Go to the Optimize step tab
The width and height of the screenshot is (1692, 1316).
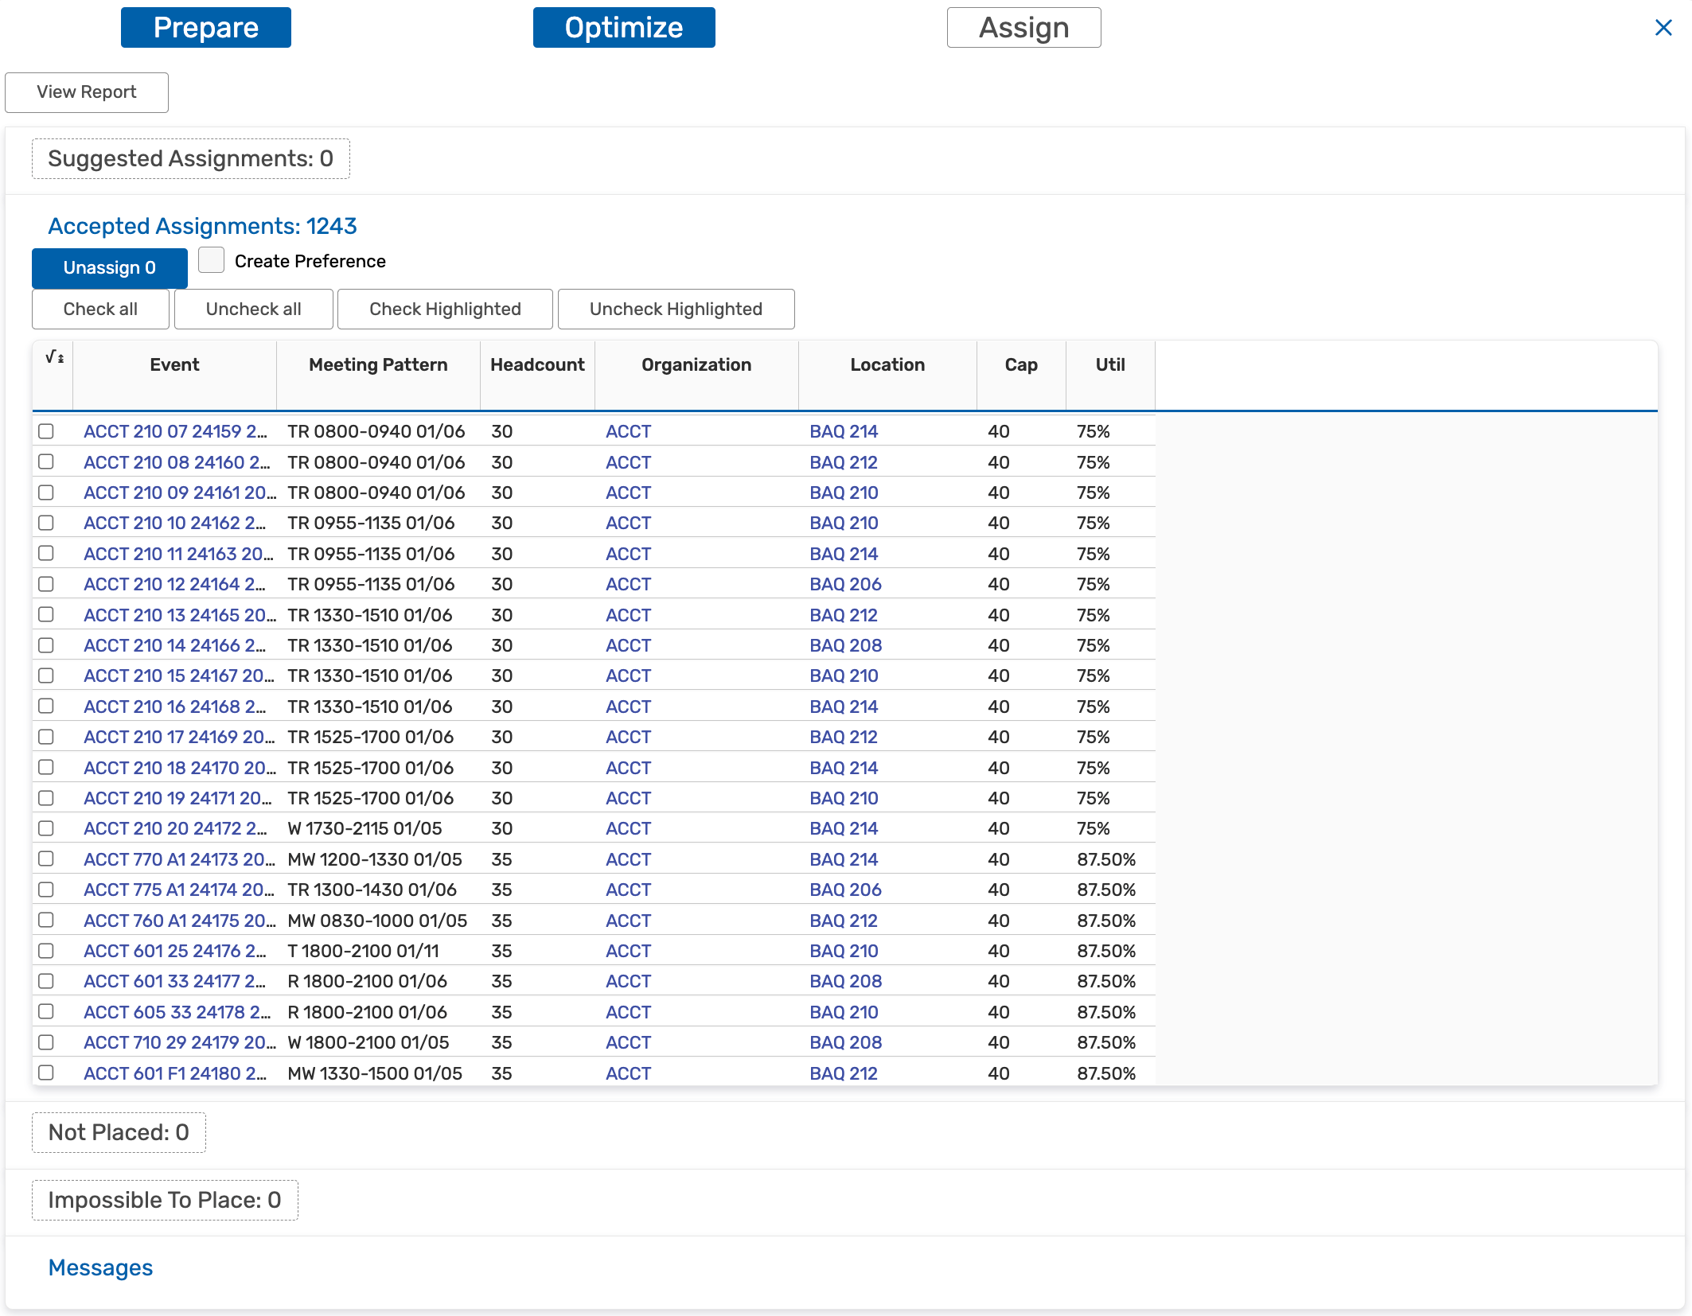click(623, 28)
